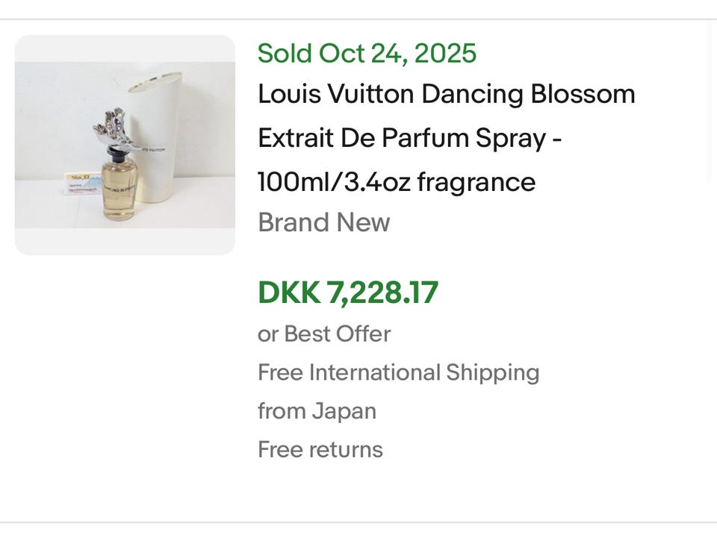This screenshot has width=717, height=538.
Task: Click 'Extrait De Parfum Spray -' title line
Action: (x=409, y=138)
